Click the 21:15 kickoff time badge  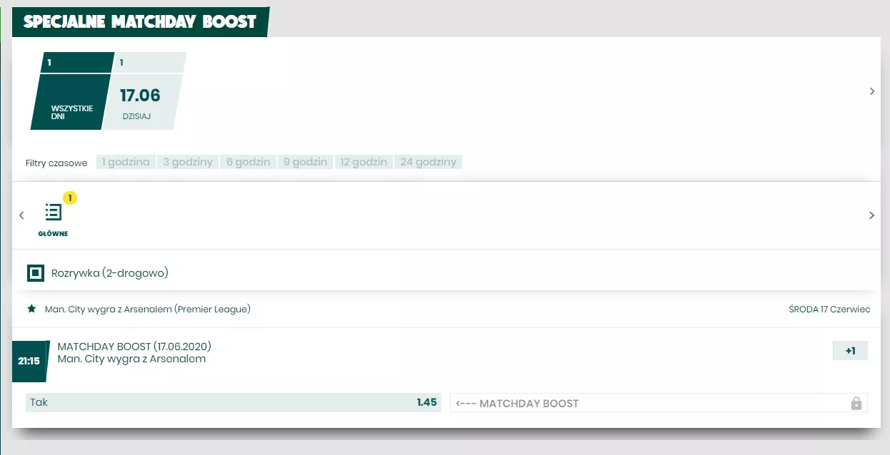pos(29,361)
